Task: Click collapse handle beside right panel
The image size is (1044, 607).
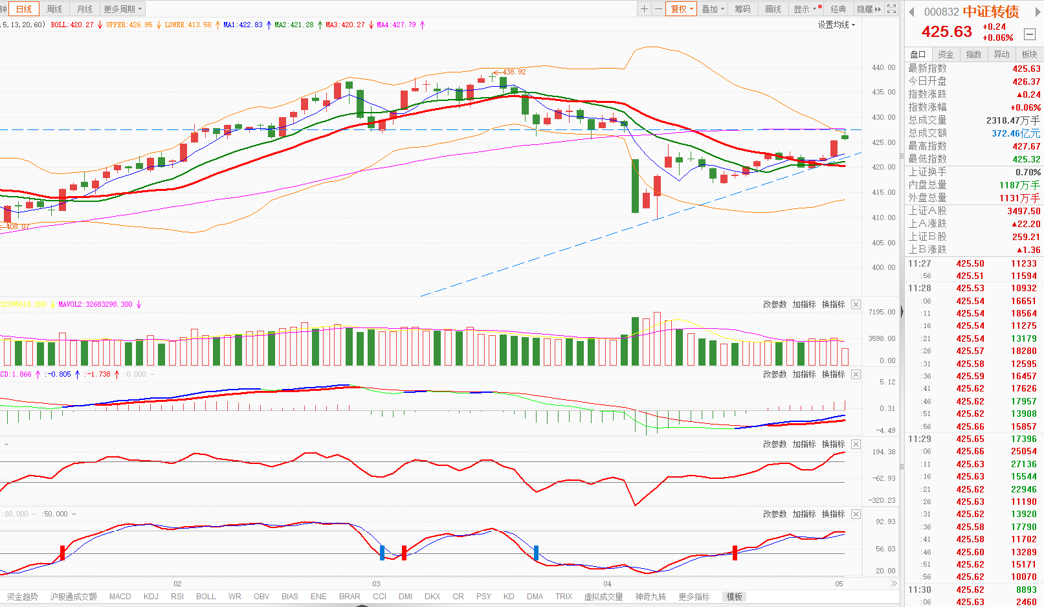Action: pos(902,312)
